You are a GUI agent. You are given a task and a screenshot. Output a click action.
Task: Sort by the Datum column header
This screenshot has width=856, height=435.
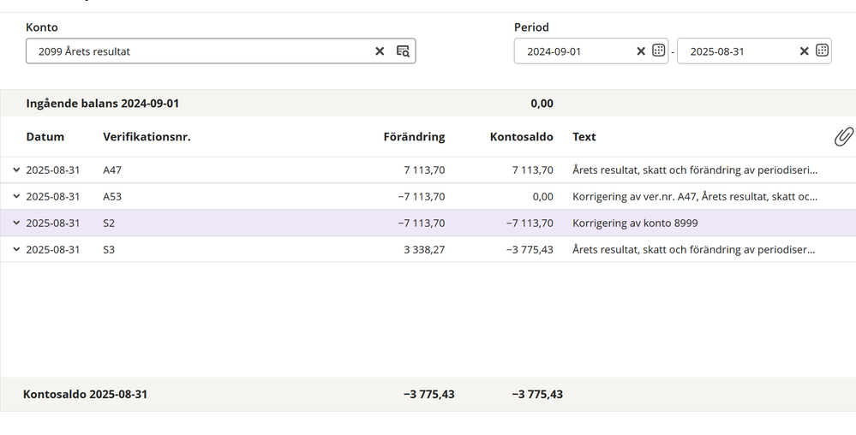(x=45, y=137)
